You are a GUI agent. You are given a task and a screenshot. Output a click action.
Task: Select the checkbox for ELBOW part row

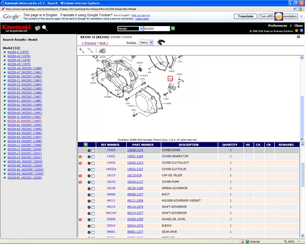pos(93,226)
